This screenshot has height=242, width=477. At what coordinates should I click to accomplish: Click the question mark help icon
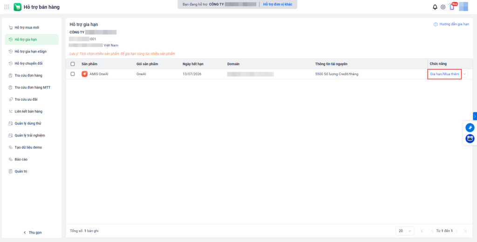point(436,24)
